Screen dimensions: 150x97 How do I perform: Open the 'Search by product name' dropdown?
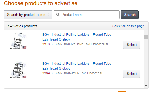28,15
